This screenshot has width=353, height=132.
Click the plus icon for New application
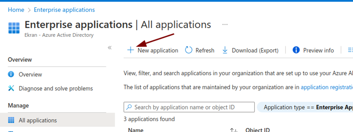(x=131, y=50)
